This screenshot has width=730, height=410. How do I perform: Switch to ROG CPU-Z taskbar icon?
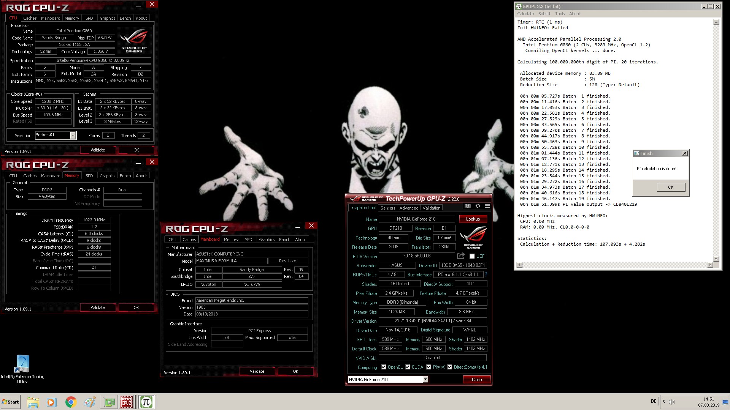127,402
